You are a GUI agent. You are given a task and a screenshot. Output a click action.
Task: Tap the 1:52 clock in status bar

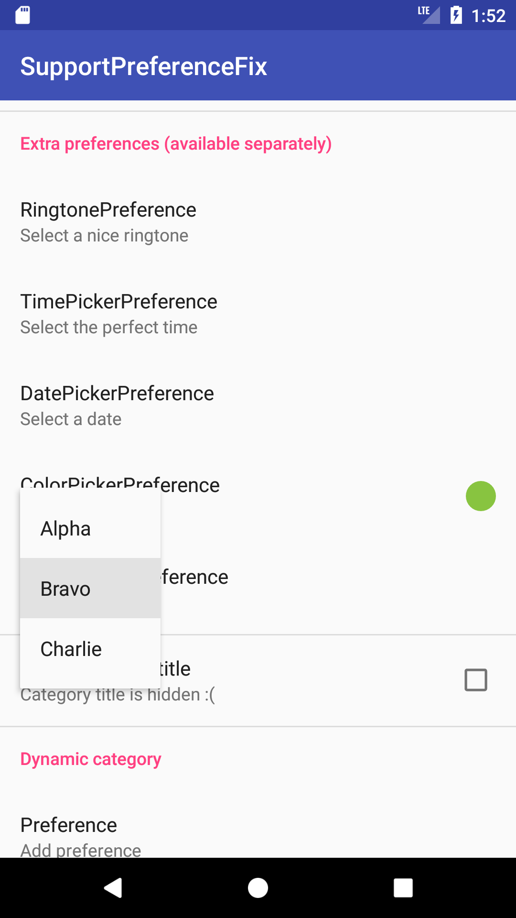488,16
